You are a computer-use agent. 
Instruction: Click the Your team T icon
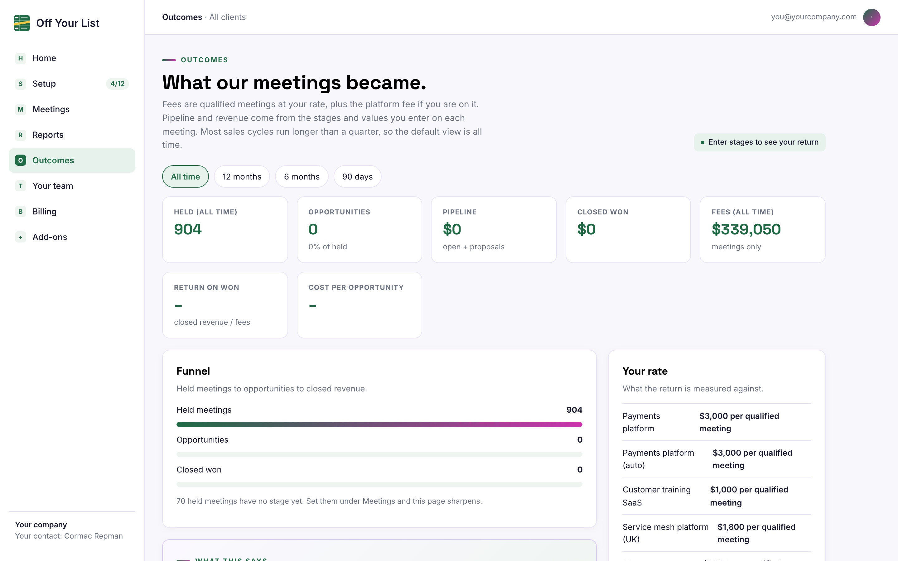tap(20, 186)
